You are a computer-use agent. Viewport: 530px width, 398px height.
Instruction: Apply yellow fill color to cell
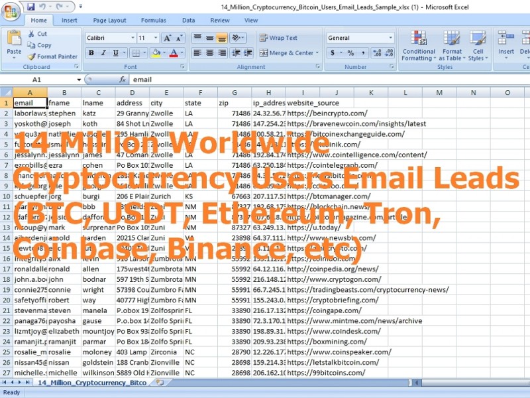click(x=156, y=53)
